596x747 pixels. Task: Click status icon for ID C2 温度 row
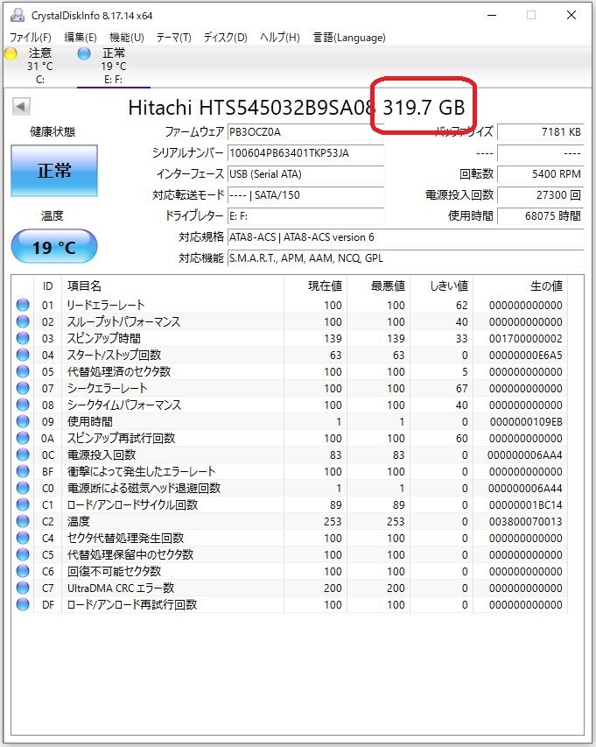coord(23,521)
